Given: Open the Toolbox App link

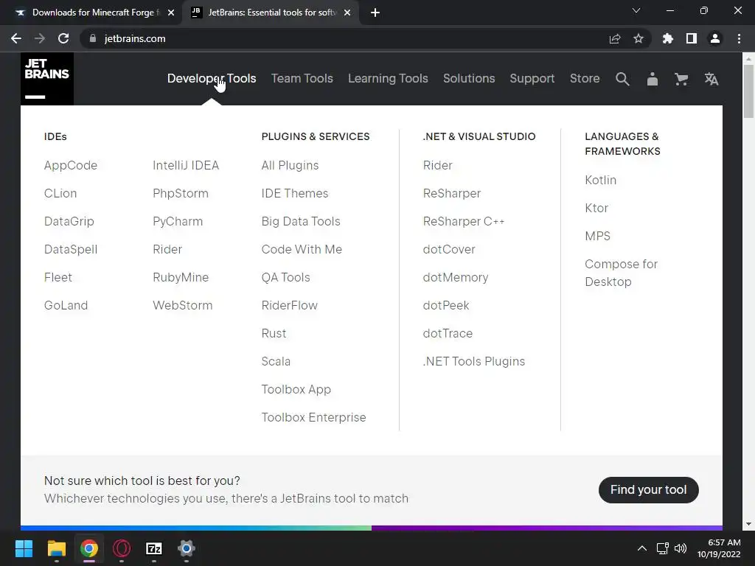Looking at the screenshot, I should 296,389.
